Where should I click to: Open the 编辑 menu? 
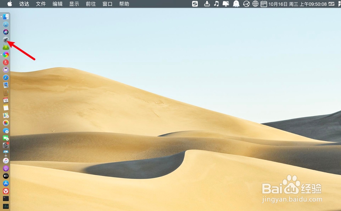58,4
